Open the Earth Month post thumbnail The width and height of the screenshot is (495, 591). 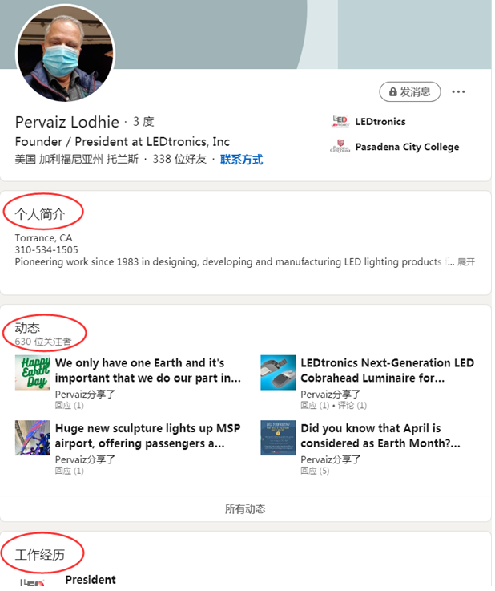point(278,438)
